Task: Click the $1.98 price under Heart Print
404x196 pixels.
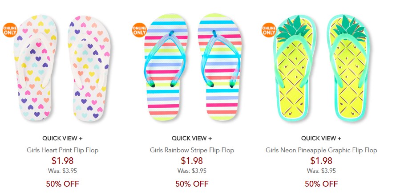Action: pyautogui.click(x=62, y=161)
